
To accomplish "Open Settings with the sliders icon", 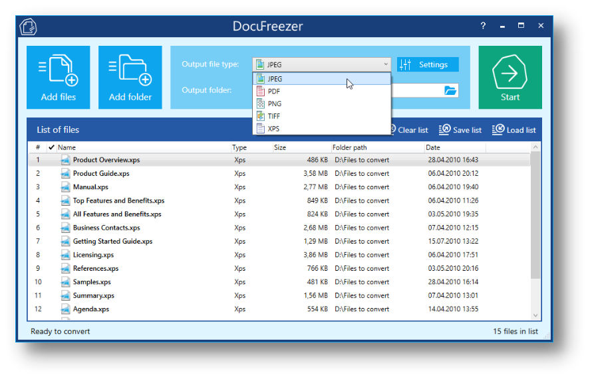I will click(x=428, y=64).
